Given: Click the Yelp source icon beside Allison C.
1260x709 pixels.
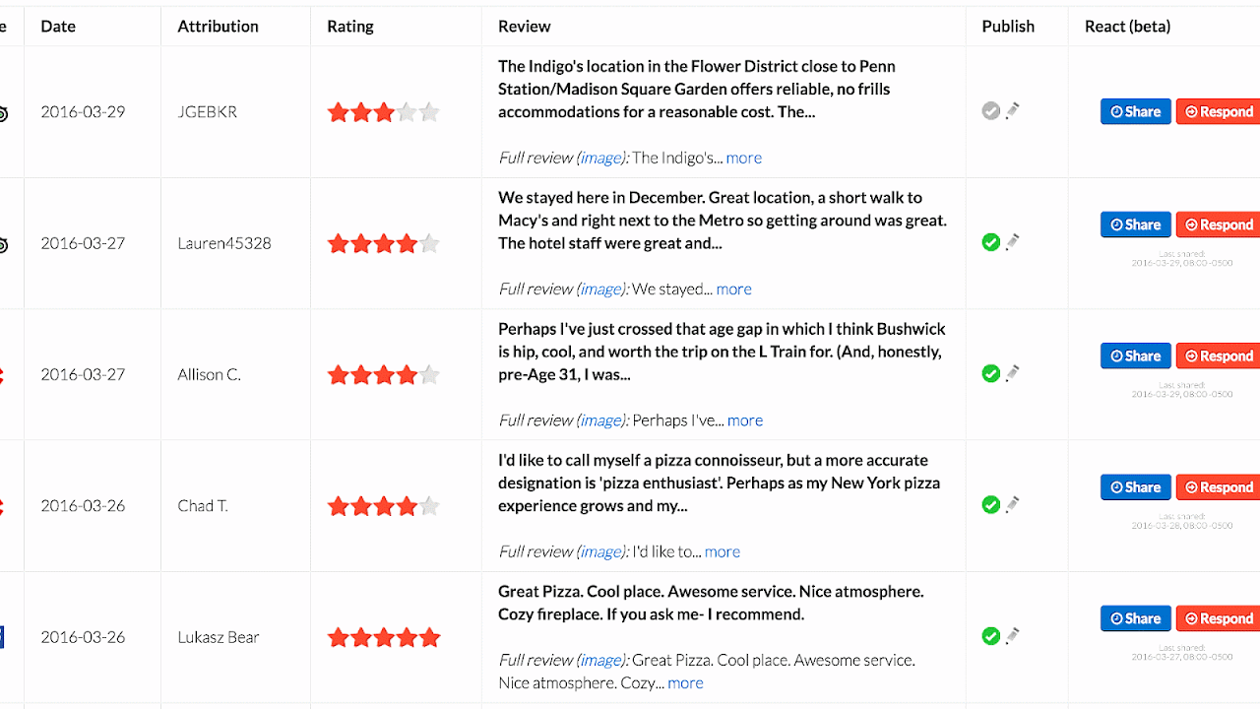Looking at the screenshot, I should pyautogui.click(x=2, y=374).
